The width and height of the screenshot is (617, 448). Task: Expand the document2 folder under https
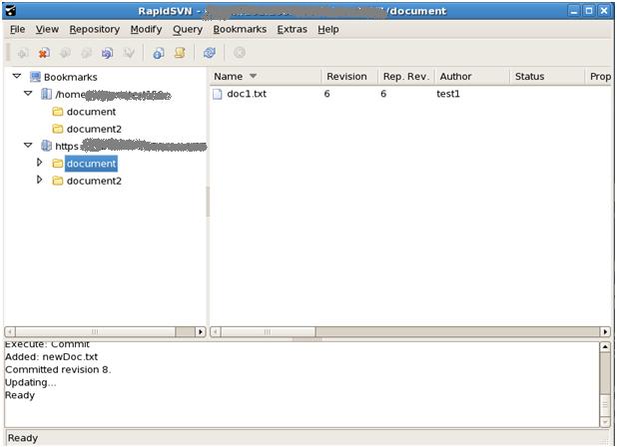pyautogui.click(x=39, y=180)
